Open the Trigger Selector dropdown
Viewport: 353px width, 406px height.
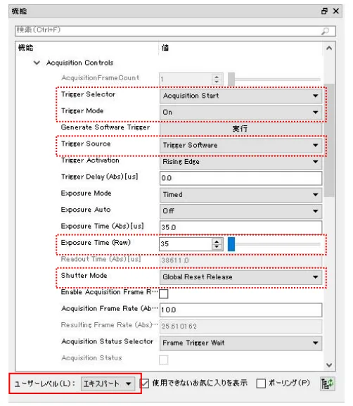(x=240, y=96)
